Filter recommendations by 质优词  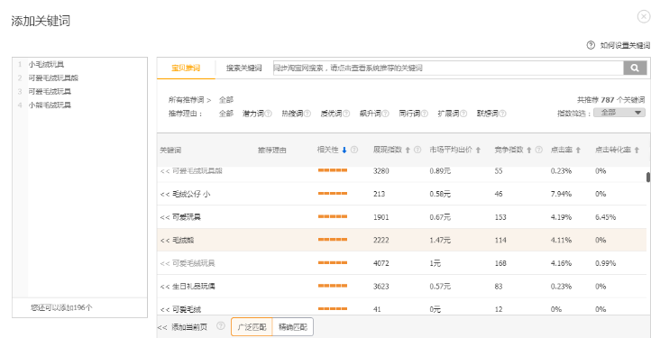coord(331,114)
